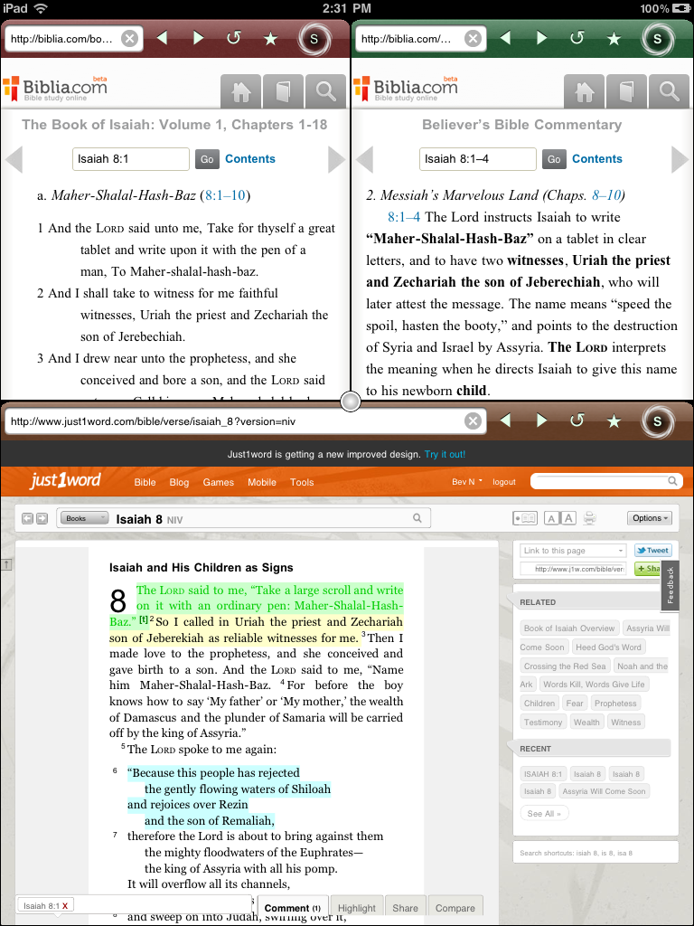
Task: Open the 8:1–10 reference link in left pane
Action: tap(225, 195)
